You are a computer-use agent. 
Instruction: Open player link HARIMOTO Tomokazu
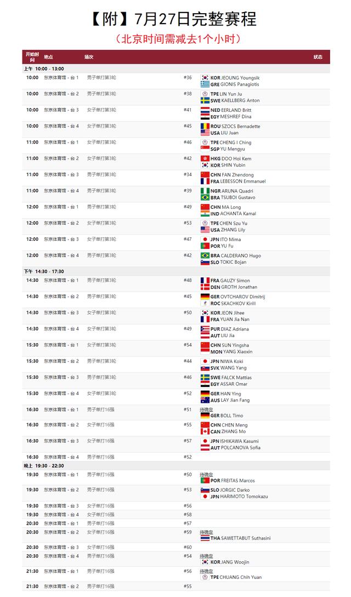tap(244, 497)
